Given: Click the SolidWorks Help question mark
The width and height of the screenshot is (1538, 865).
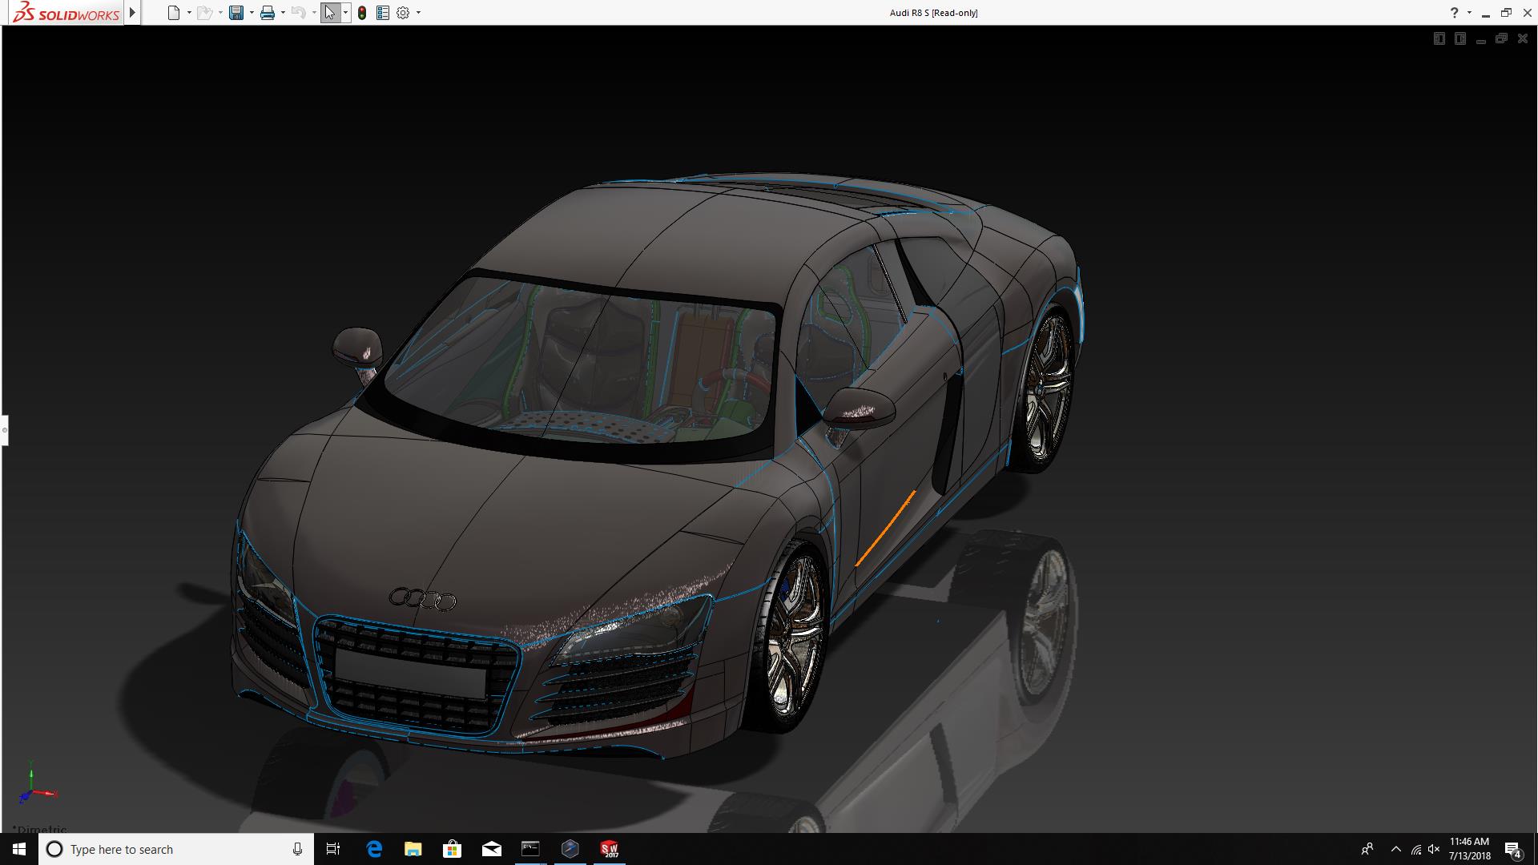Looking at the screenshot, I should [1454, 13].
